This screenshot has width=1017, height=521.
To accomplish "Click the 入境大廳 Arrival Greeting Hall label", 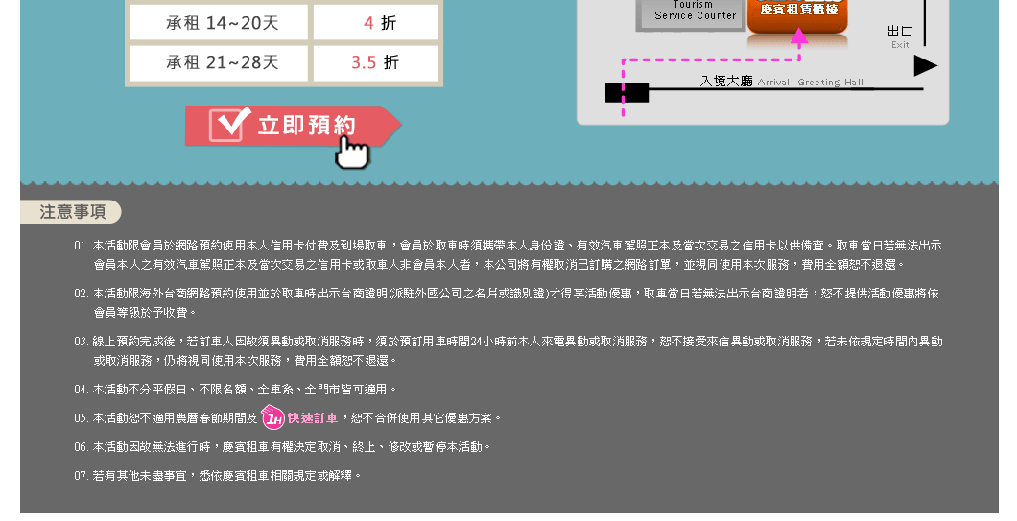I will click(782, 82).
